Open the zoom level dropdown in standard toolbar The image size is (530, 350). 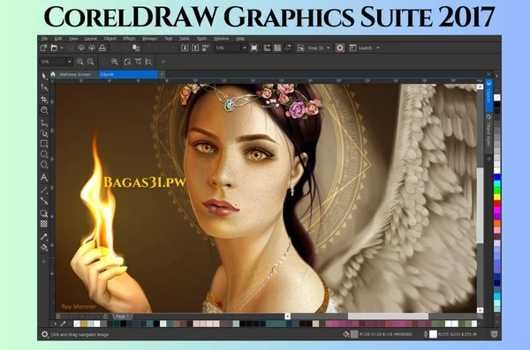tap(245, 48)
